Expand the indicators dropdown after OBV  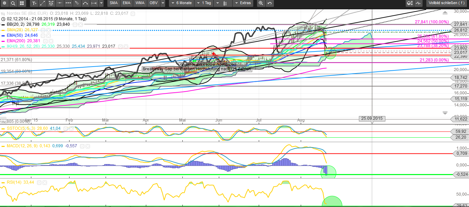pyautogui.click(x=162, y=3)
